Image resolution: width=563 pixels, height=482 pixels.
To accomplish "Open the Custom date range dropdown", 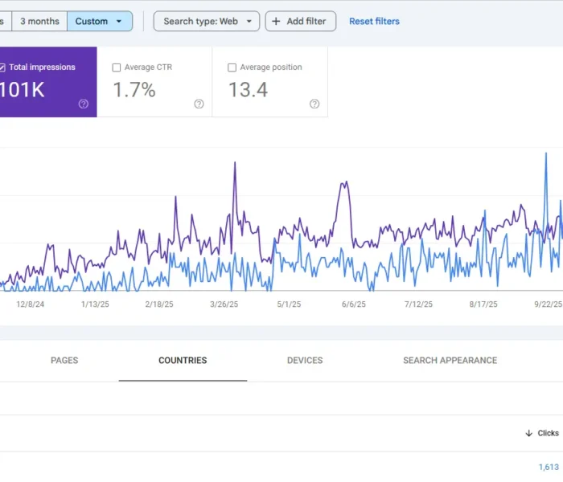I will point(99,22).
